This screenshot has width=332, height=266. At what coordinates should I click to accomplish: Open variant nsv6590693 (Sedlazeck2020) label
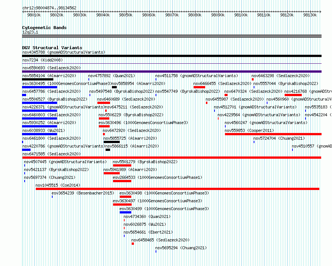click(51, 68)
